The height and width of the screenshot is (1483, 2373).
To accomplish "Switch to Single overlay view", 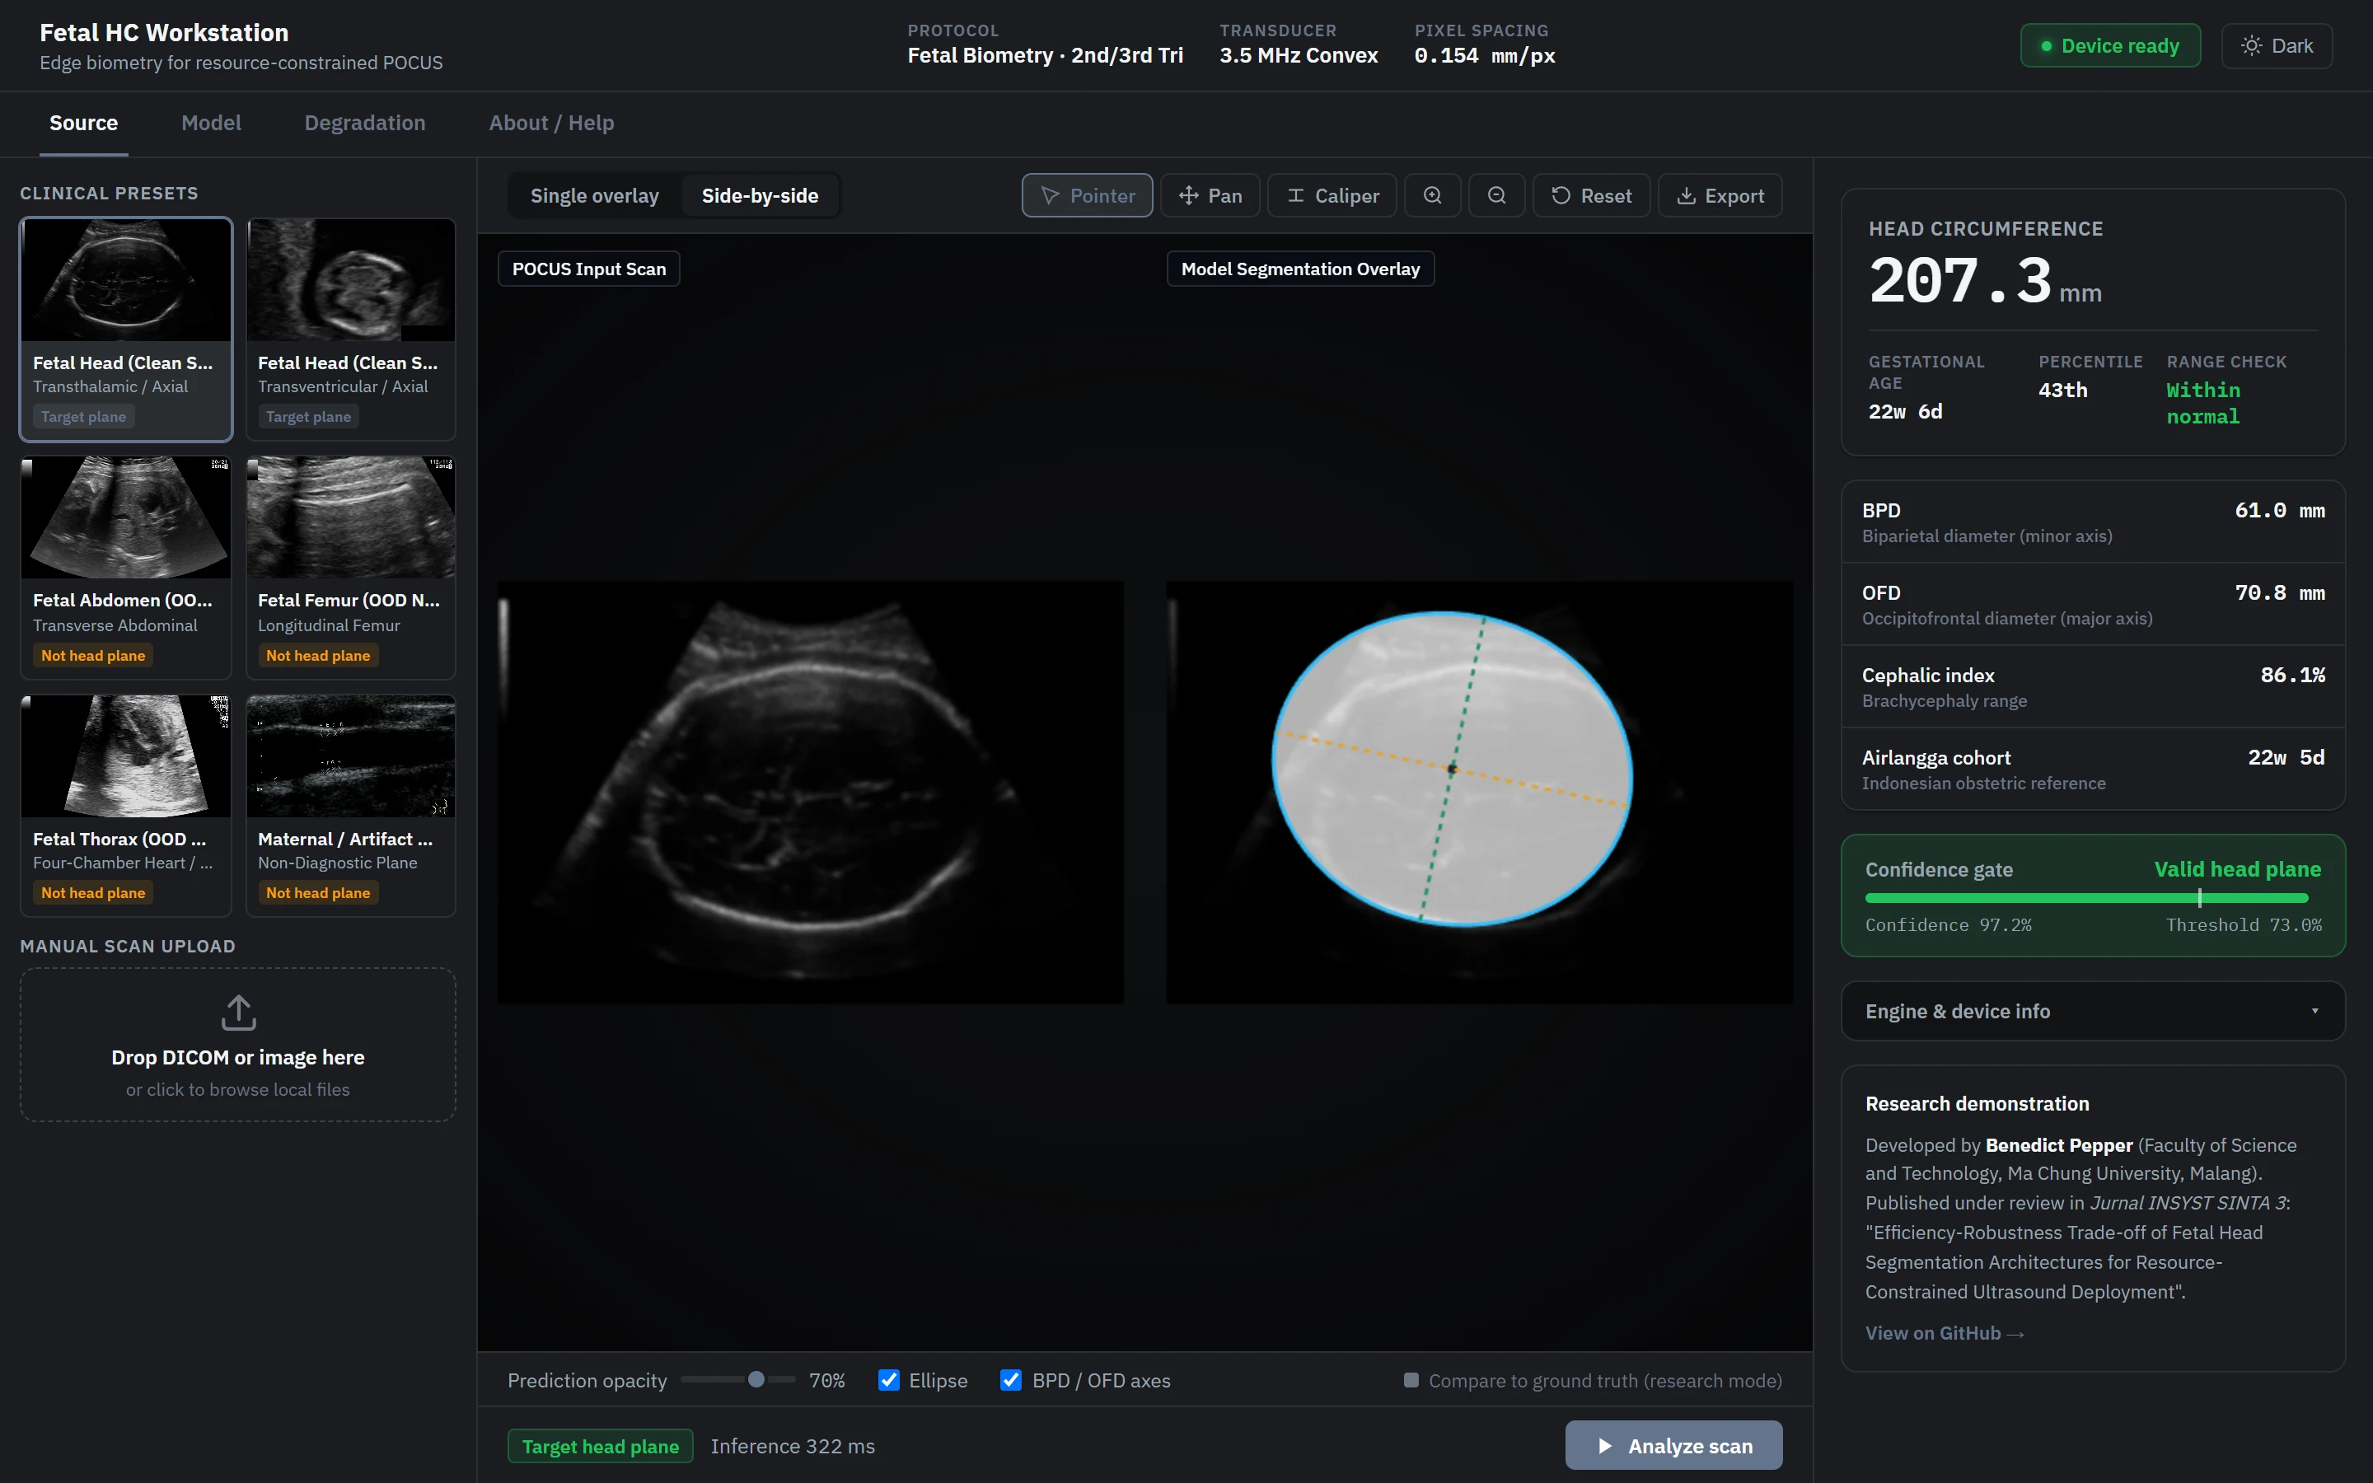I will tap(594, 195).
